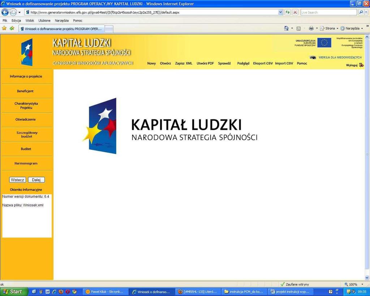Click the Home page icon
Screen dimensions: 370x296
pyautogui.click(x=286, y=28)
